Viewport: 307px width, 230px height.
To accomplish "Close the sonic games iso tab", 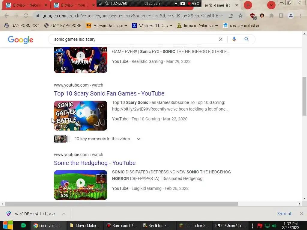I will (x=237, y=5).
